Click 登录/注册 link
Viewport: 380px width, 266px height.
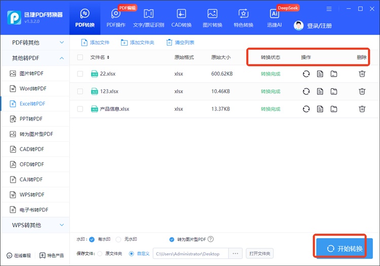(x=319, y=26)
